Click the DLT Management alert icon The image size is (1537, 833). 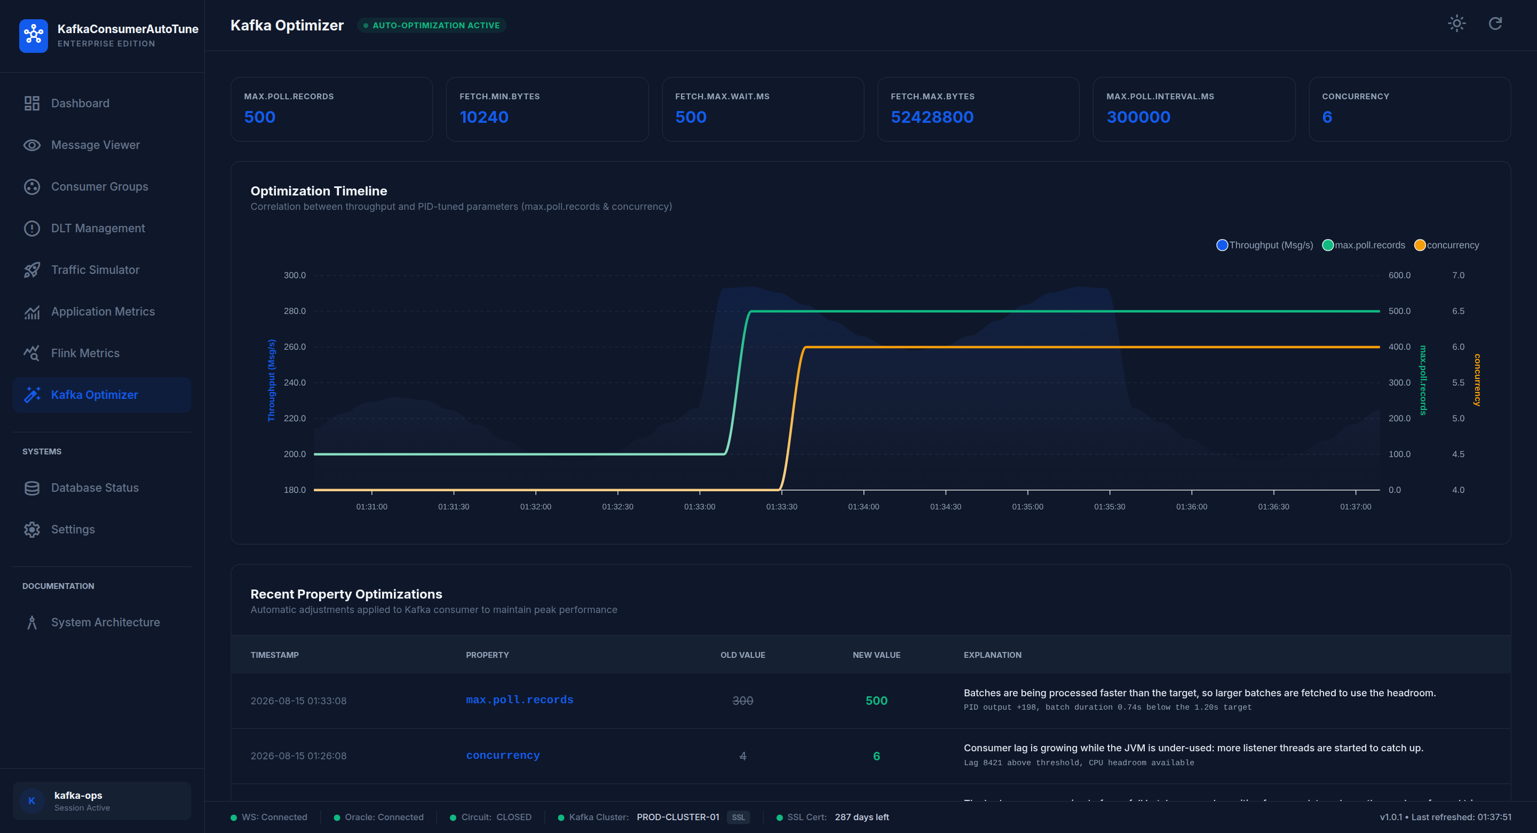coord(31,228)
